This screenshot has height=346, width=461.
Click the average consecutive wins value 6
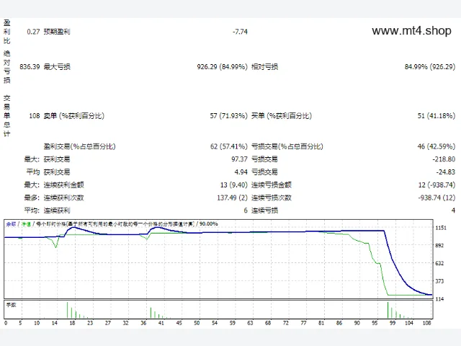click(246, 210)
